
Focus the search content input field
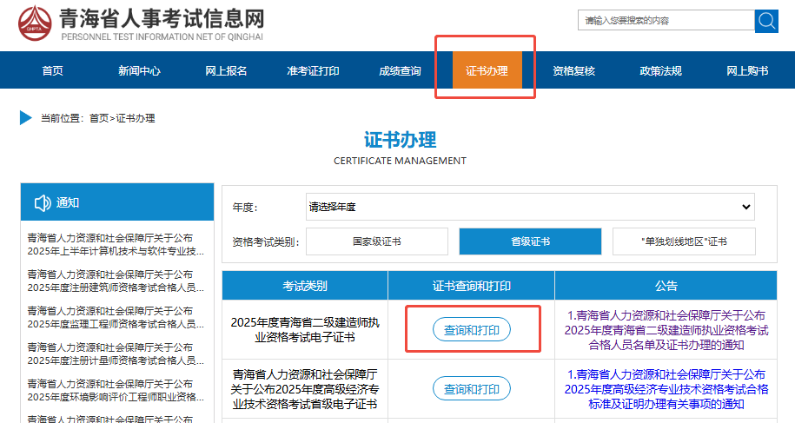click(x=665, y=21)
